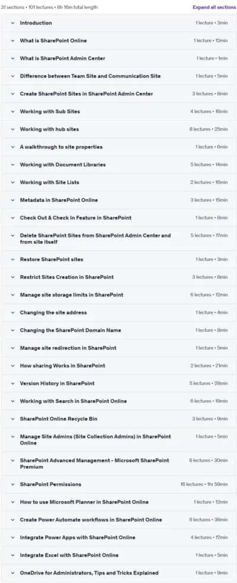Open How sharing Works in SharePoint section
This screenshot has width=237, height=583.
pyautogui.click(x=62, y=366)
